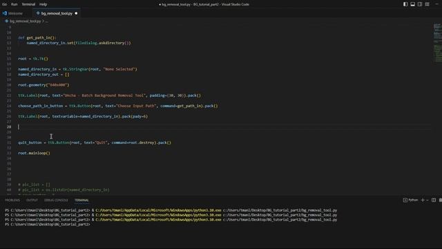Toggle the primary side bar layout icon
The height and width of the screenshot is (249, 442).
405,4
